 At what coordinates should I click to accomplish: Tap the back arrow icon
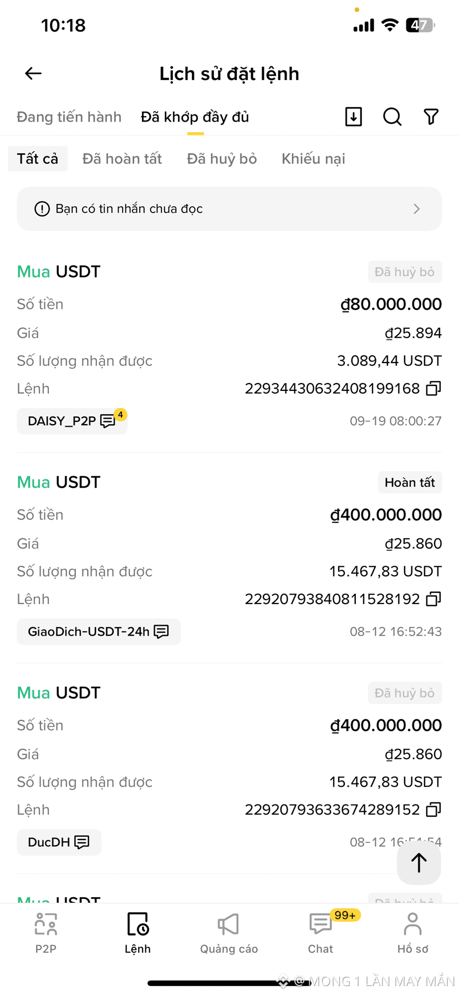pyautogui.click(x=33, y=73)
